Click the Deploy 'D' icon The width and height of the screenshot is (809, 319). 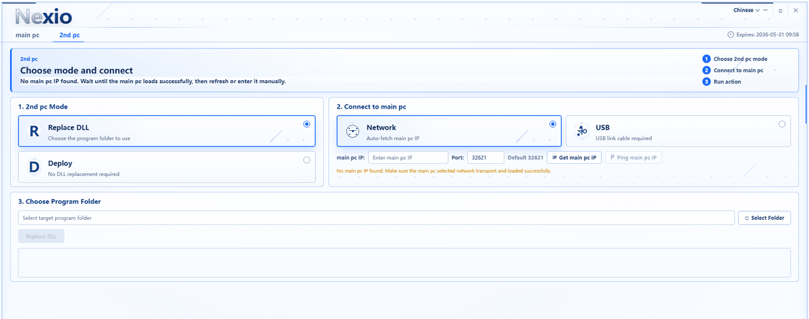click(34, 167)
